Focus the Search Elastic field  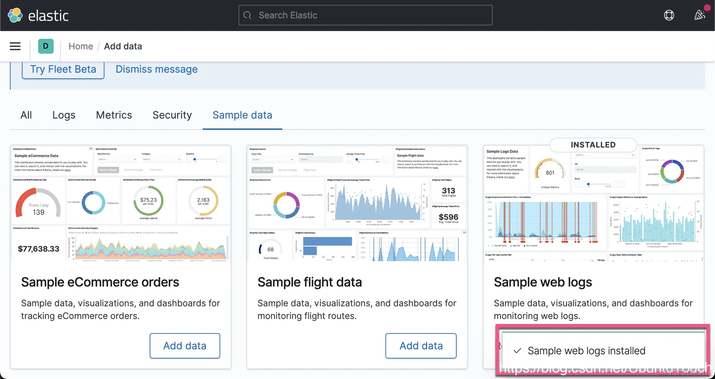365,15
